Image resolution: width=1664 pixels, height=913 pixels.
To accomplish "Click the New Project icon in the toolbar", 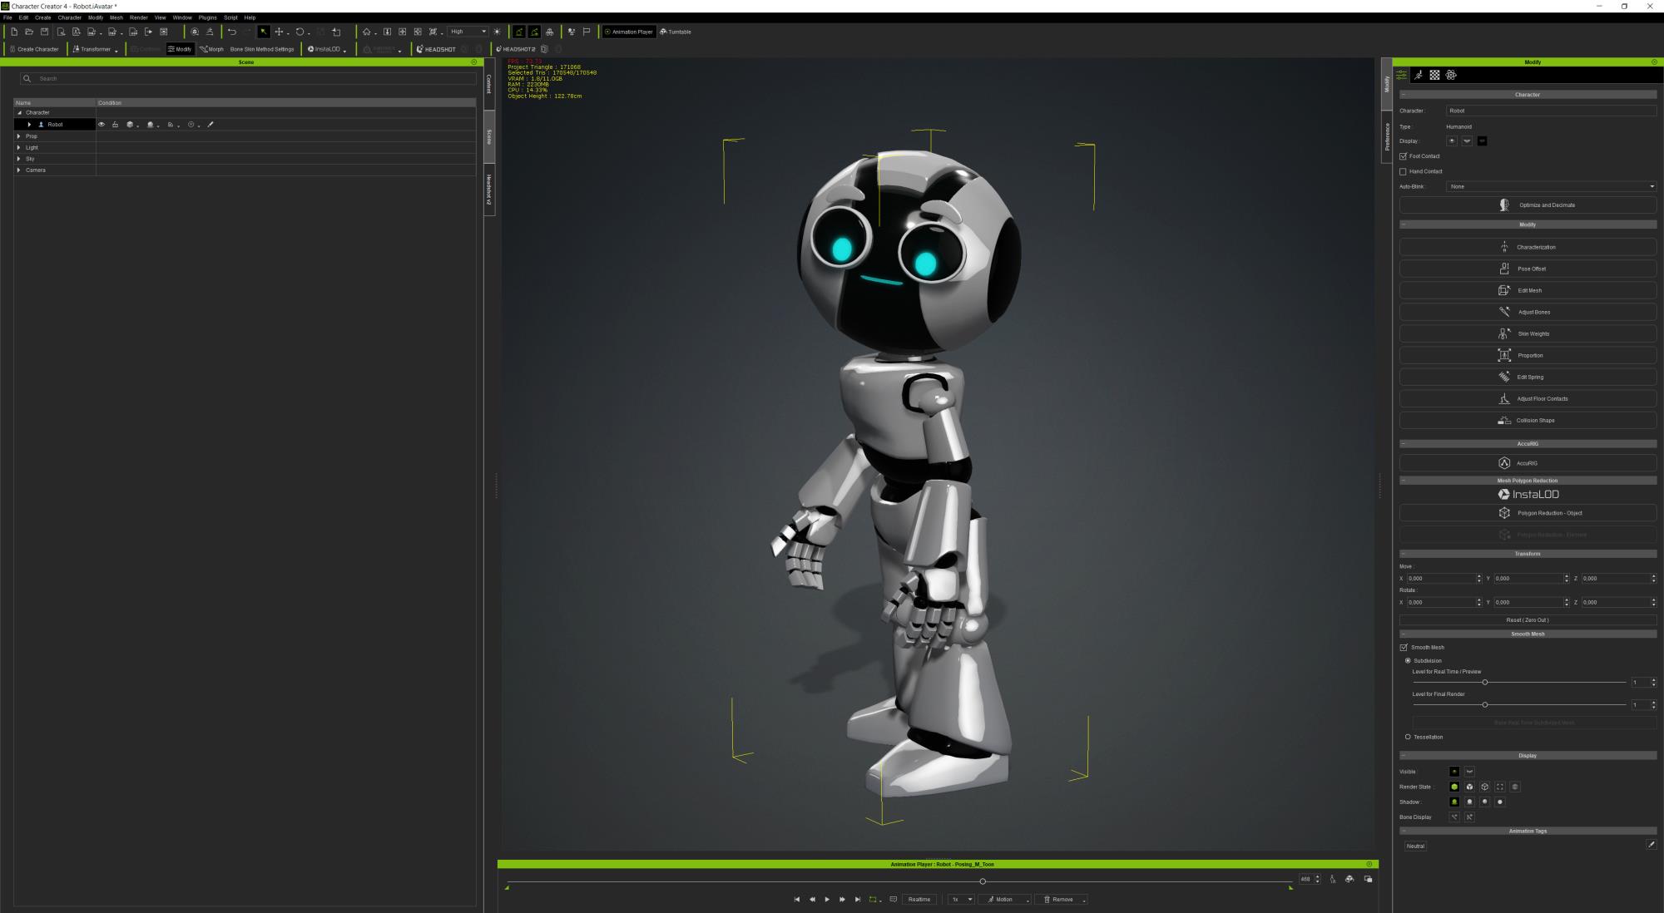I will coord(14,32).
